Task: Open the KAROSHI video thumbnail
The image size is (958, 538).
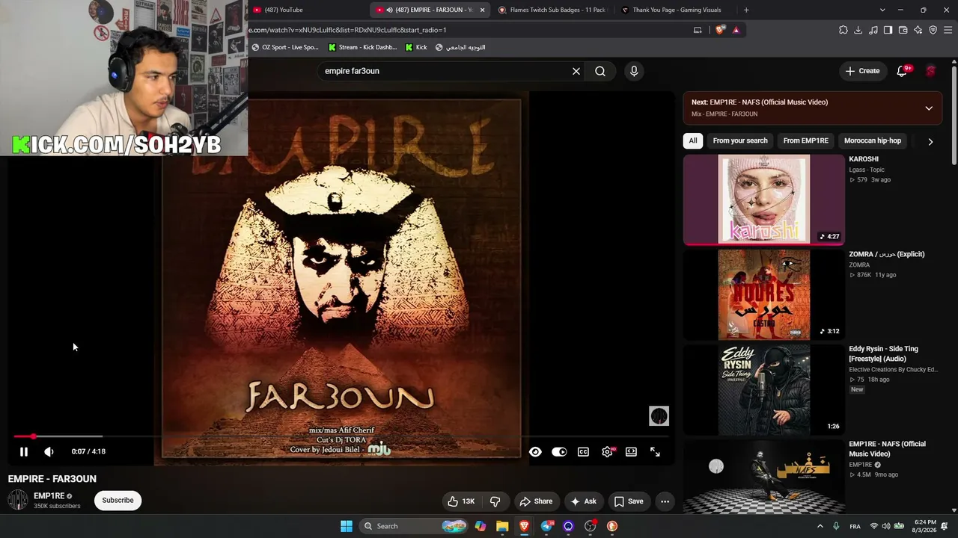Action: point(764,200)
